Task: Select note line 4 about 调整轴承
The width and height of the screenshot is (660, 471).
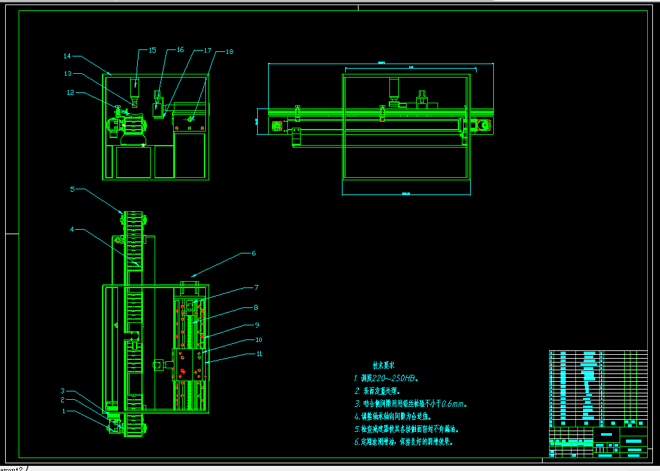Action: pos(393,416)
